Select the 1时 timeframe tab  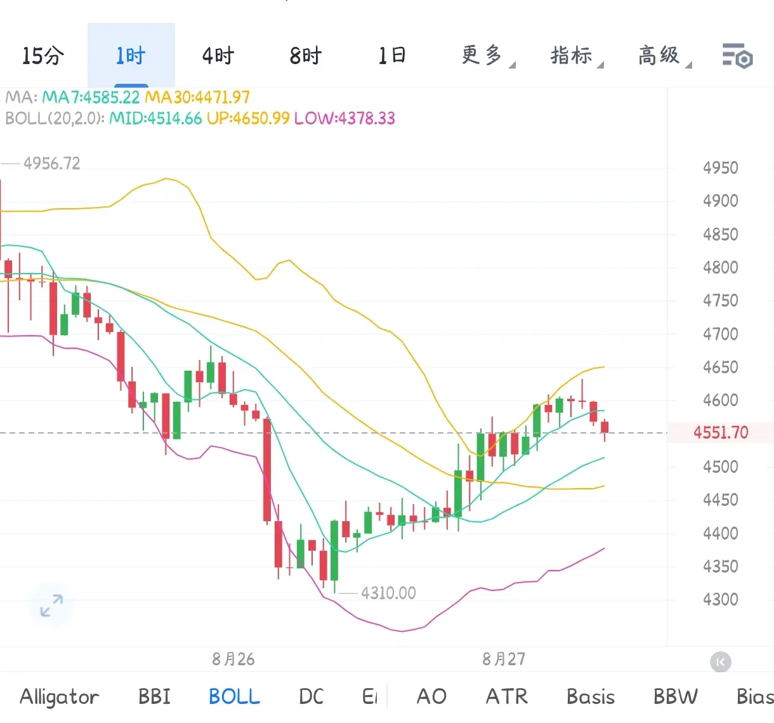point(131,56)
